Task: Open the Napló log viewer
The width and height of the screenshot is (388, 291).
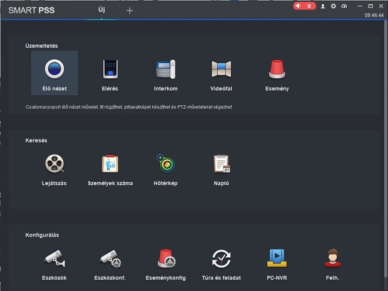Action: 221,170
